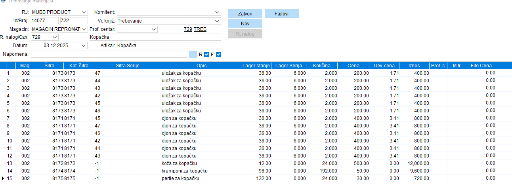Click the light blue square next to Napomena
The width and height of the screenshot is (512, 184).
pos(193,54)
